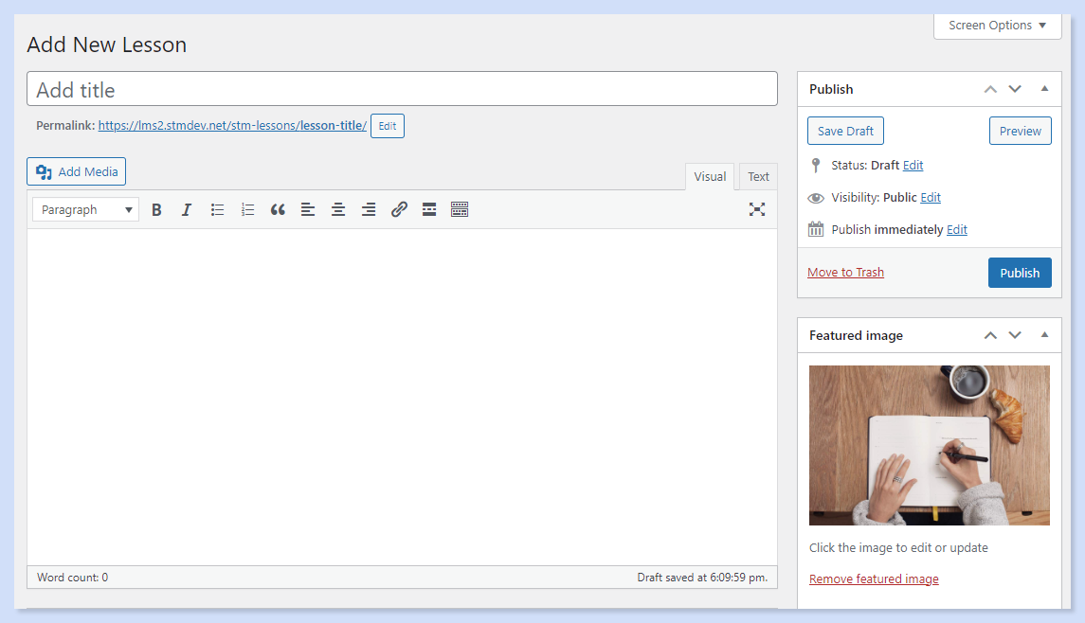Enable distraction-free fullscreen mode
The height and width of the screenshot is (623, 1085).
tap(757, 209)
